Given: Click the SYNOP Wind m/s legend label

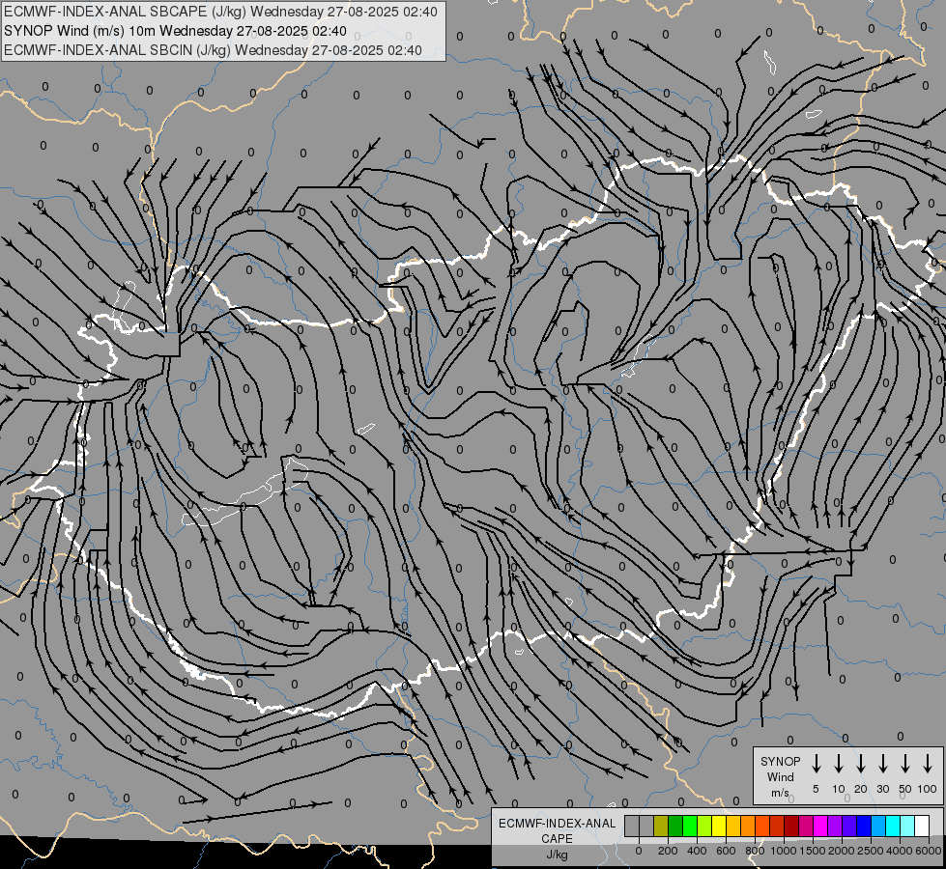Looking at the screenshot, I should tap(780, 777).
